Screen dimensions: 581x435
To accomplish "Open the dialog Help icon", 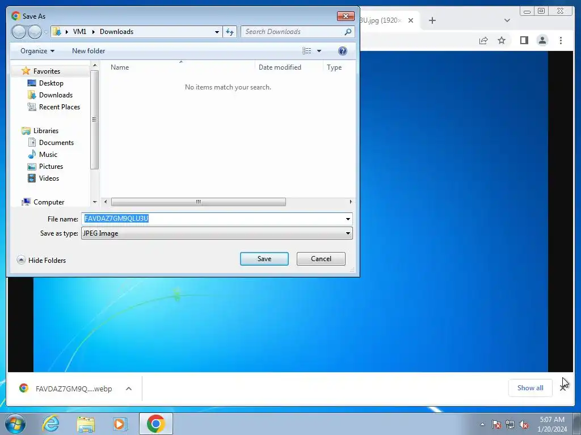I will pyautogui.click(x=343, y=51).
